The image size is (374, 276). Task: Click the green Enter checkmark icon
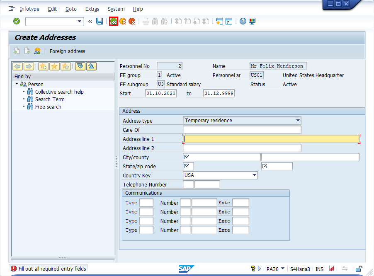pyautogui.click(x=17, y=21)
